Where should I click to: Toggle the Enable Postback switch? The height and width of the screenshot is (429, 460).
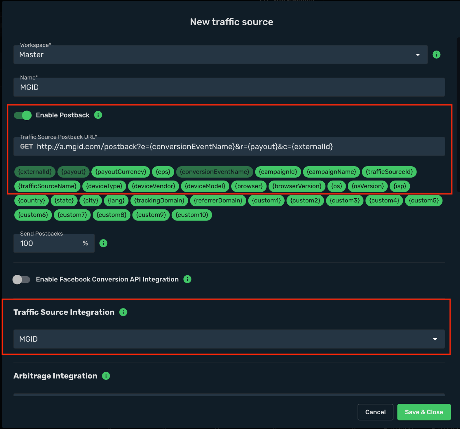tap(23, 115)
